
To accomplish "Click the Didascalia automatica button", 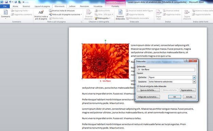I will click(148, 97).
